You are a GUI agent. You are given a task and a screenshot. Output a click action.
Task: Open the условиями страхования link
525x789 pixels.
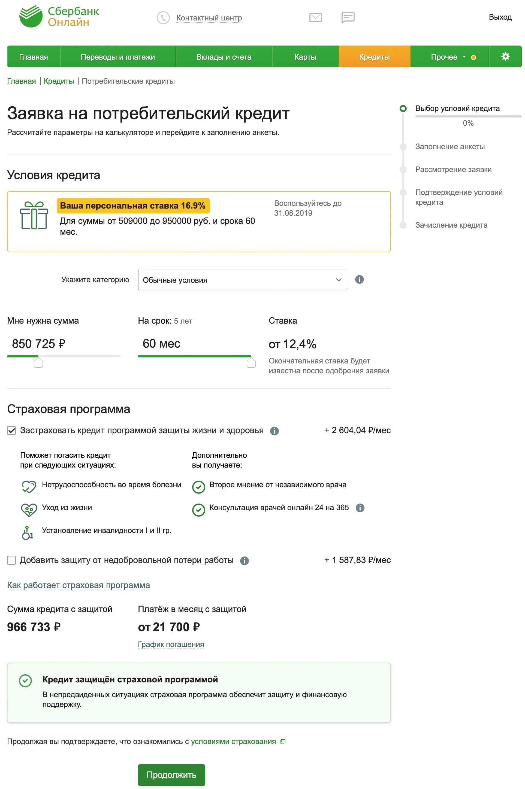(x=233, y=742)
